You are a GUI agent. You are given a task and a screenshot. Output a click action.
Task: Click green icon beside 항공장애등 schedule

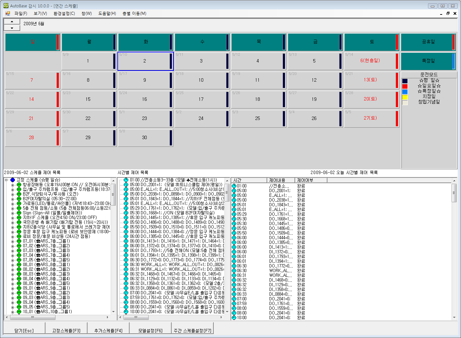(19, 185)
